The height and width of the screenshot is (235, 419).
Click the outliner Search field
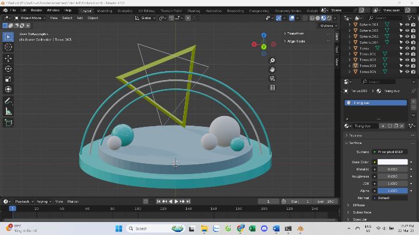pyautogui.click(x=385, y=18)
